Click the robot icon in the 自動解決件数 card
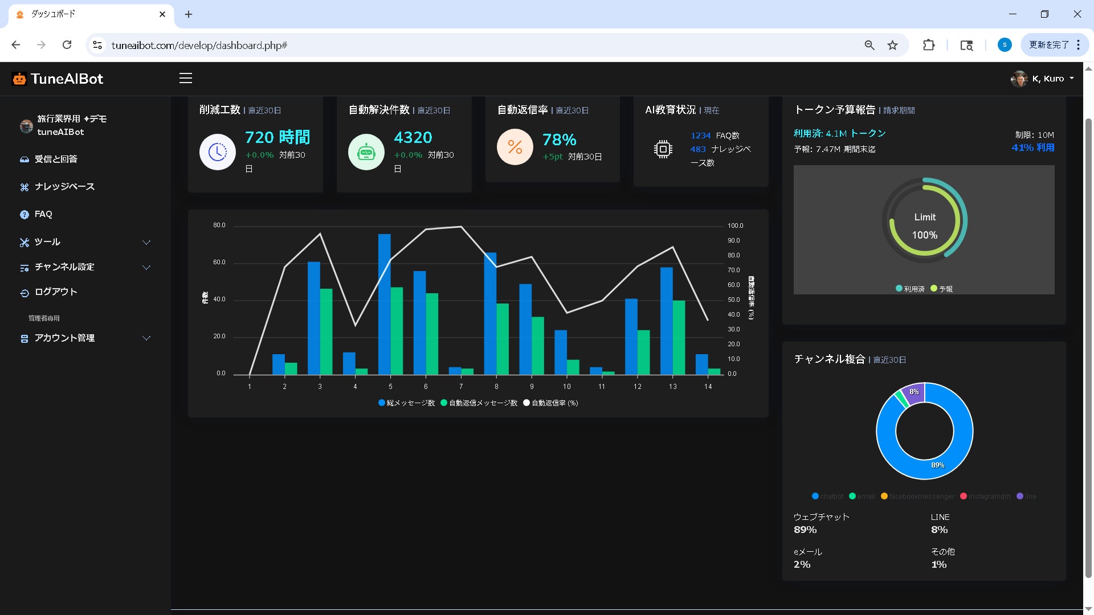Viewport: 1094px width, 615px height. point(366,152)
